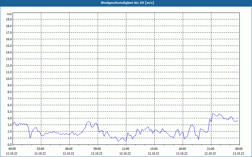This screenshot has width=252, height=157.
Task: Click the "12.10.22" date under 15:00
Action: 153,153
